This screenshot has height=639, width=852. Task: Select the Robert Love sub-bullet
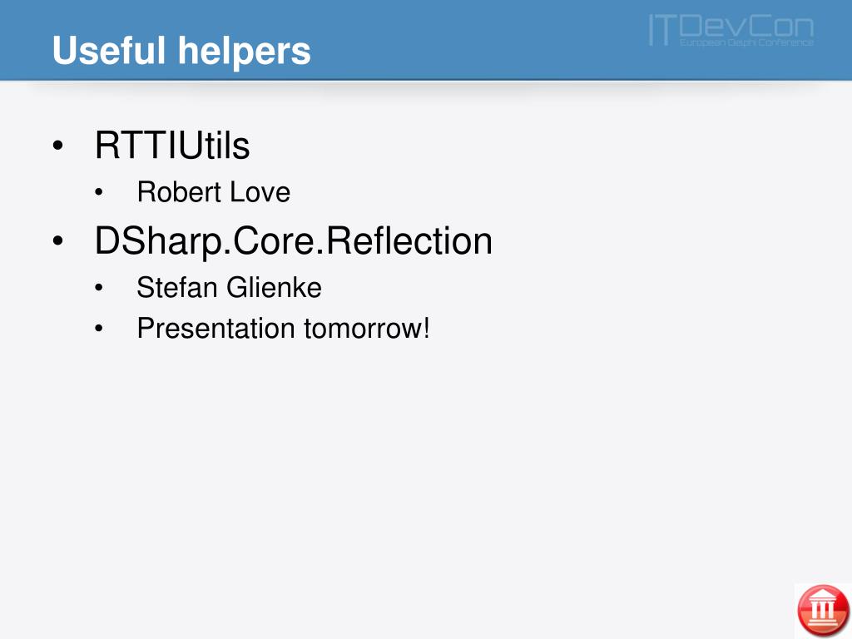214,192
